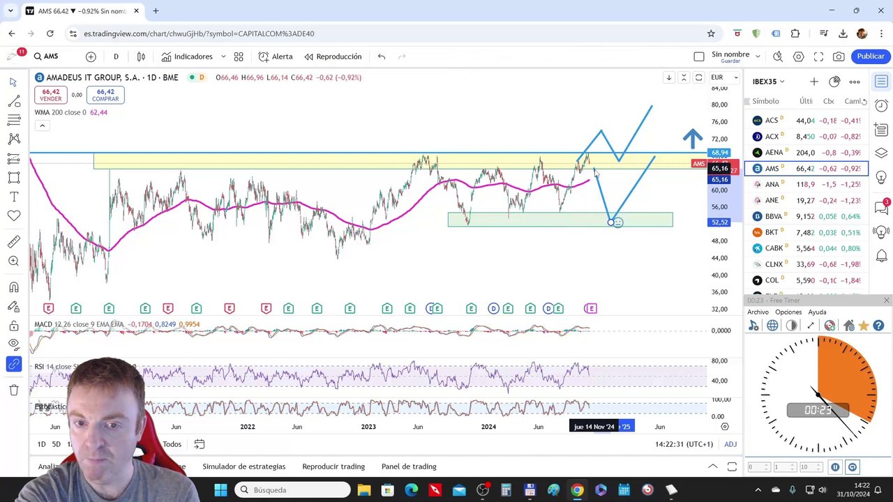
Task: Expand the indicators favorites dropdown arrow
Action: [x=223, y=56]
